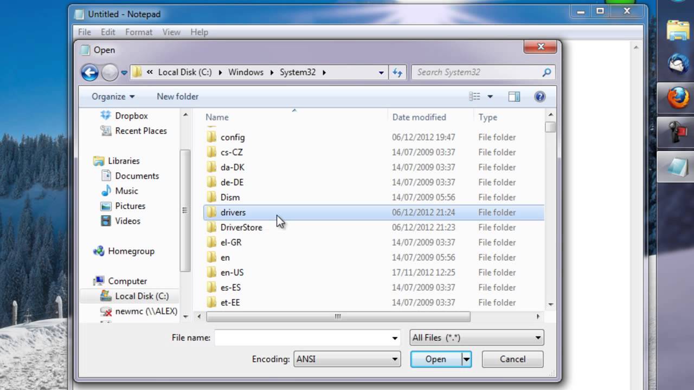The image size is (694, 390).
Task: Sort by the Name column header
Action: pyautogui.click(x=217, y=117)
